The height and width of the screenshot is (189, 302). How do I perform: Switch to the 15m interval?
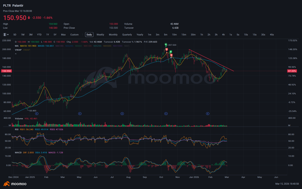(184, 35)
